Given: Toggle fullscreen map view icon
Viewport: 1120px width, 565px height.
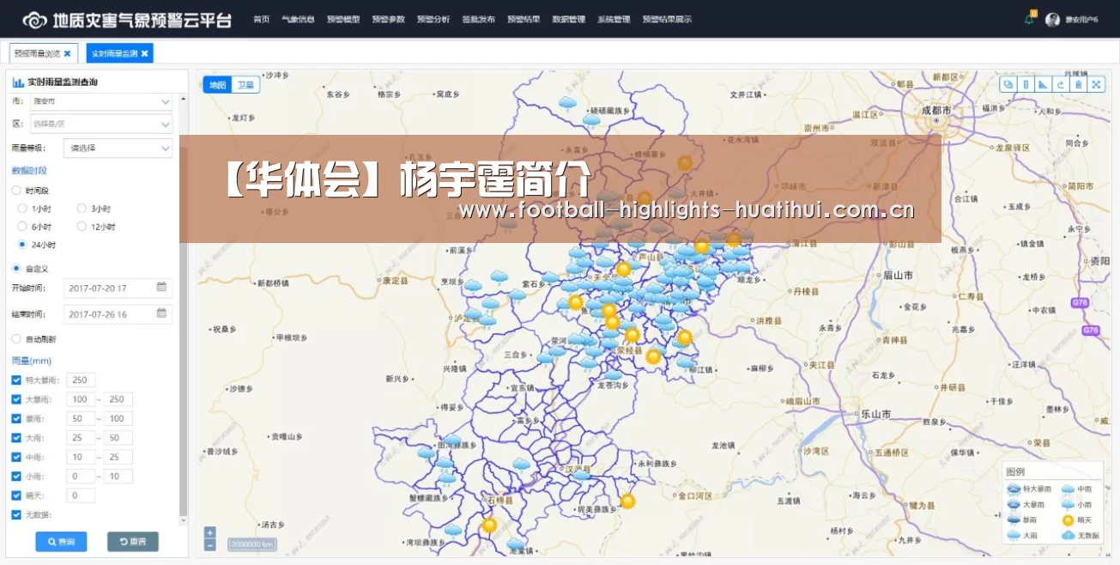Looking at the screenshot, I should (1096, 84).
